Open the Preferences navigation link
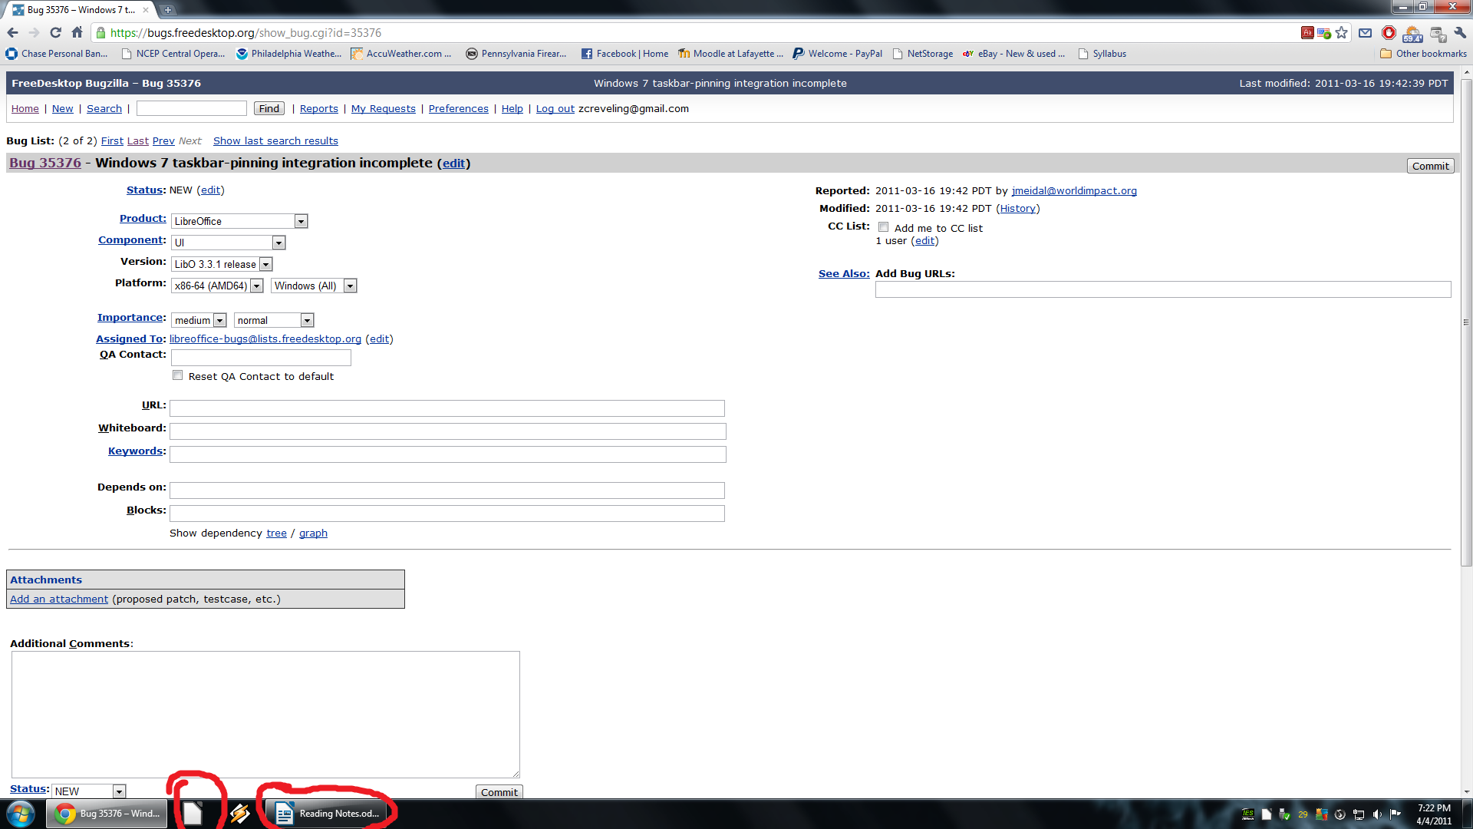The height and width of the screenshot is (829, 1473). click(458, 108)
